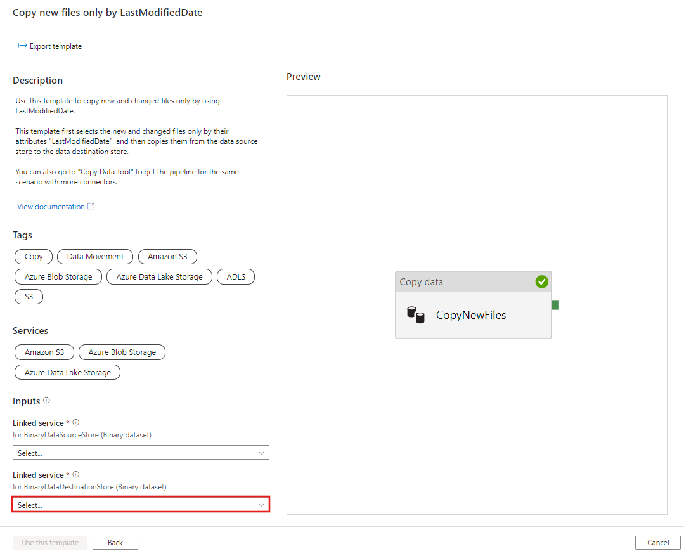Click the external link icon beside View documentation
The width and height of the screenshot is (684, 556).
tap(91, 207)
